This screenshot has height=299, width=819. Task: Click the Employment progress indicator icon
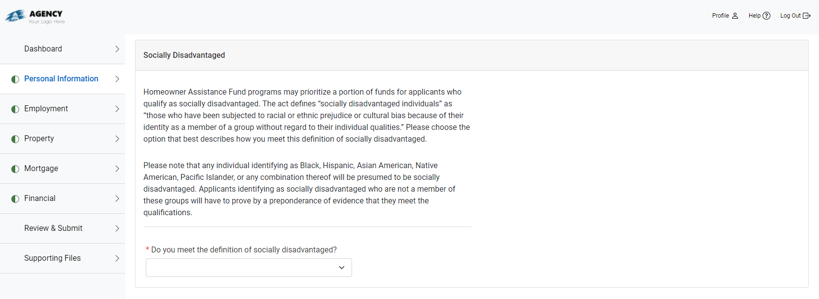[15, 108]
